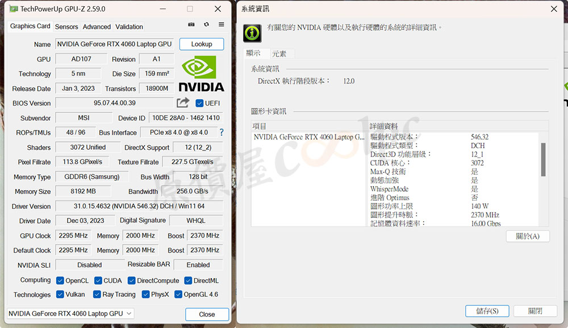Screen dimensions: 568x328
Task: Click the GPU-Z refresh icon
Action: pyautogui.click(x=207, y=24)
